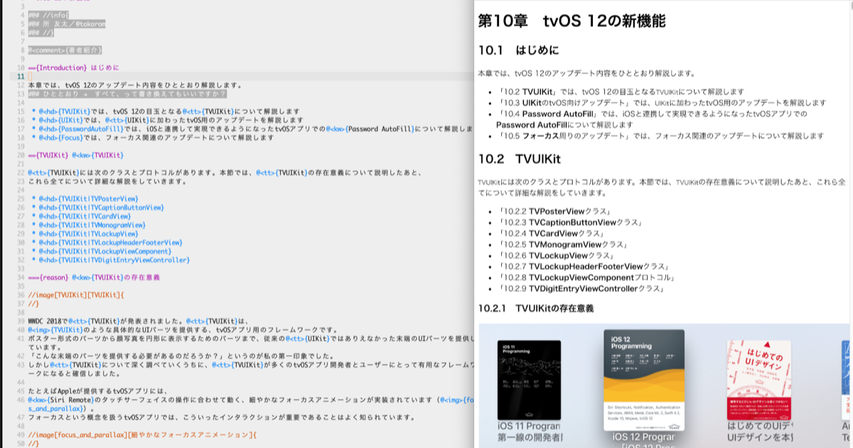
Task: Click line number 34 in the editor gutter
Action: pos(21,277)
